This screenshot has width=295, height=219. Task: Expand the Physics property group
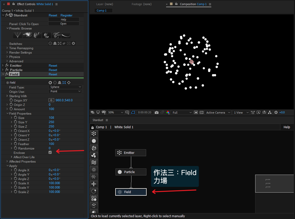[x=7, y=57]
